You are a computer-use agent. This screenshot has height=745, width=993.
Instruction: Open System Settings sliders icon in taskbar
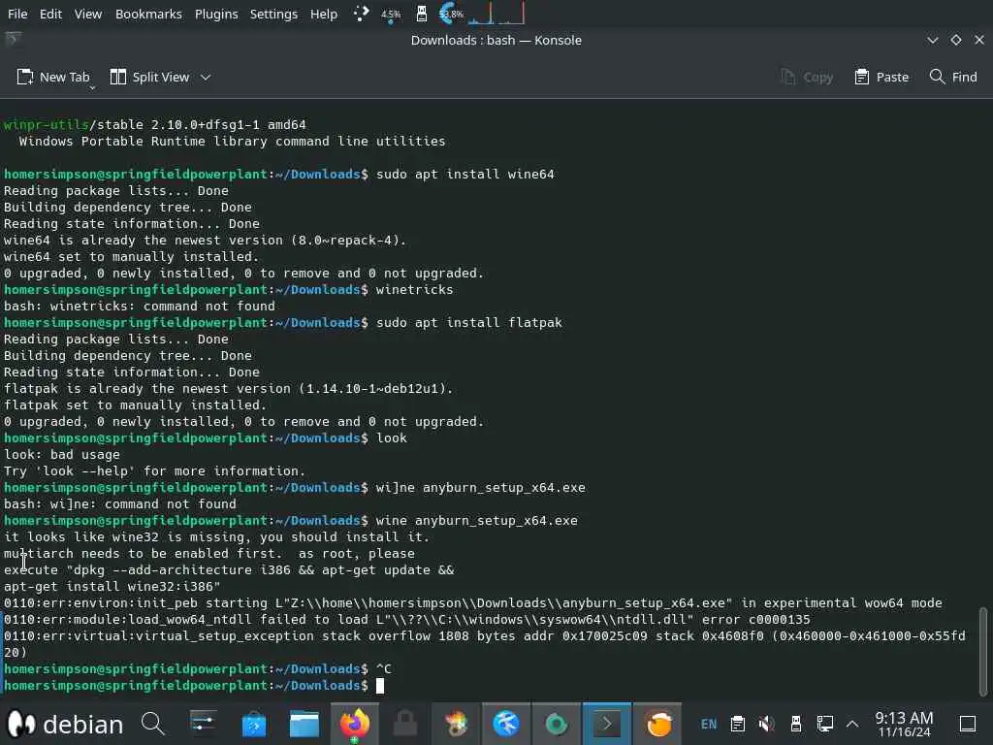(203, 724)
